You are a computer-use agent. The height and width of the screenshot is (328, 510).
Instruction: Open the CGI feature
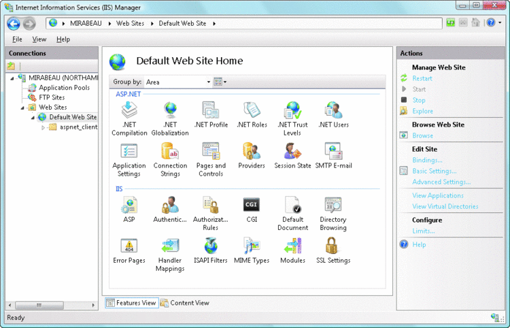coord(252,210)
